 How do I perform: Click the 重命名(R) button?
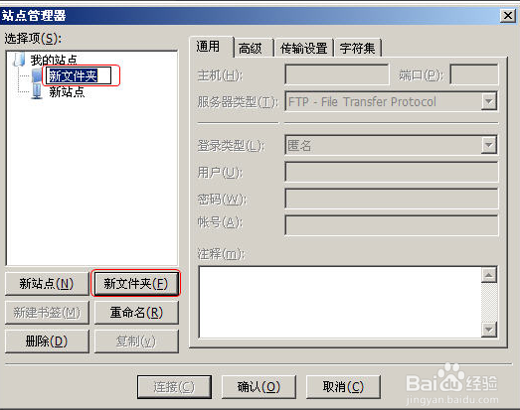[136, 313]
